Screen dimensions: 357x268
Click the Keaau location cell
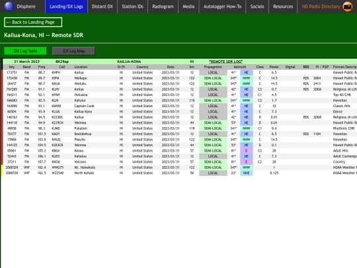(79, 151)
